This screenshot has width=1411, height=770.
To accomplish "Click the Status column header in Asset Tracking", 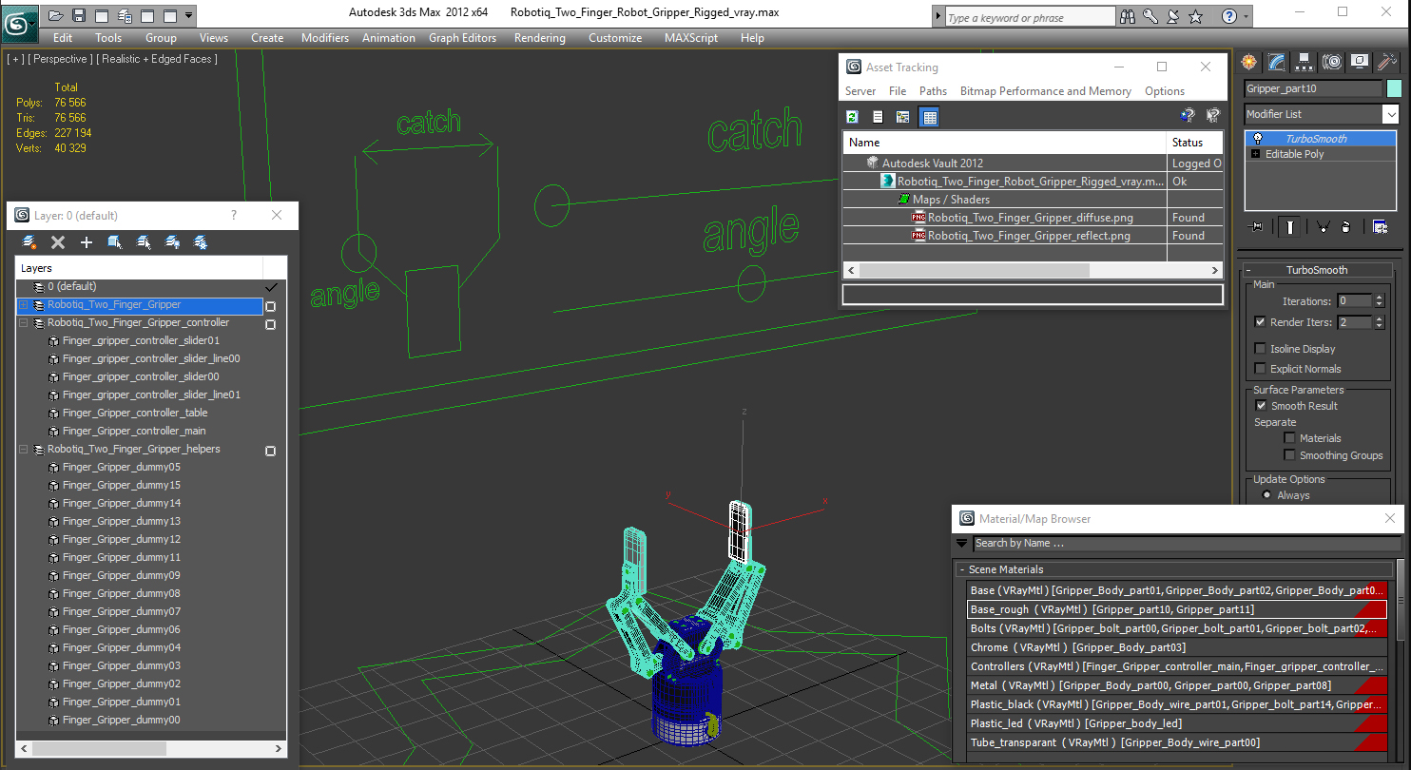I will point(1194,143).
